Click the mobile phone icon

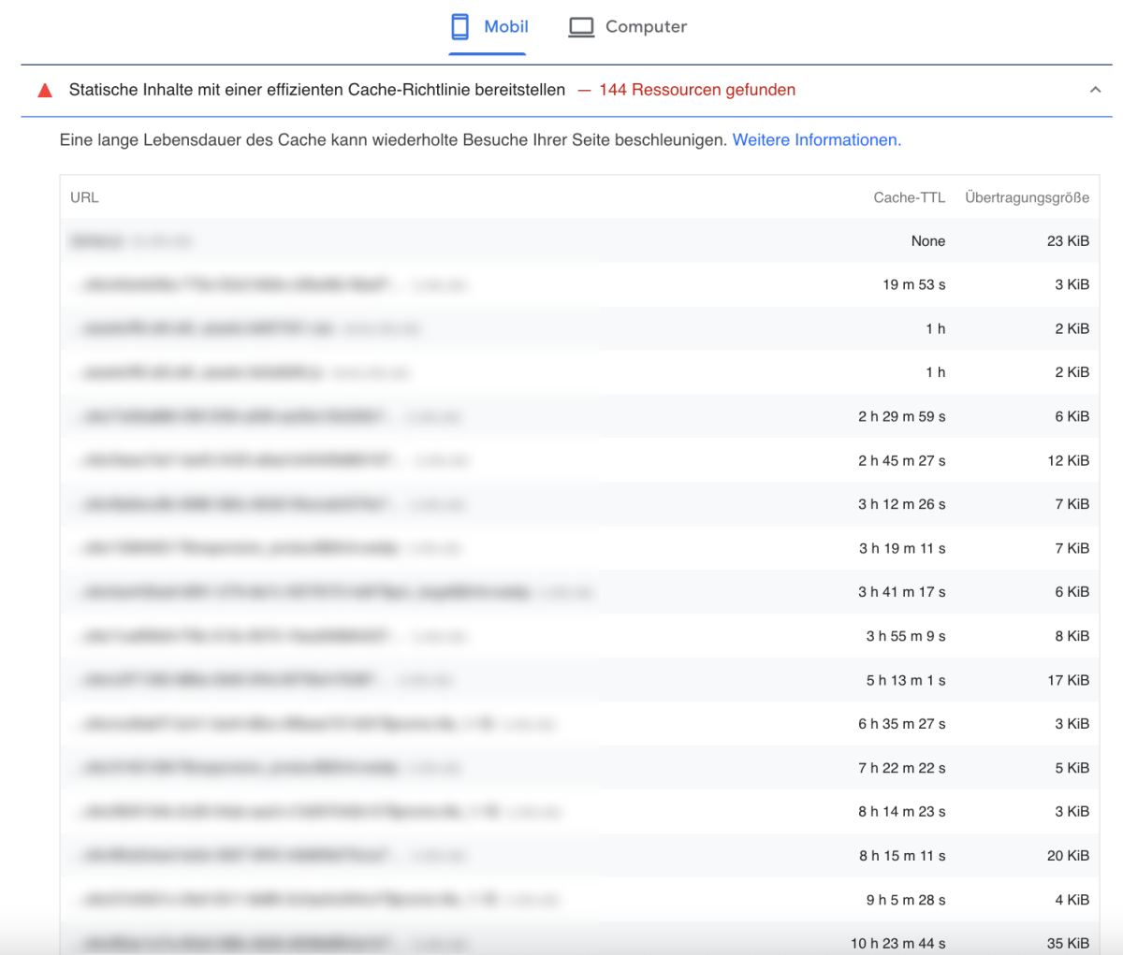460,27
